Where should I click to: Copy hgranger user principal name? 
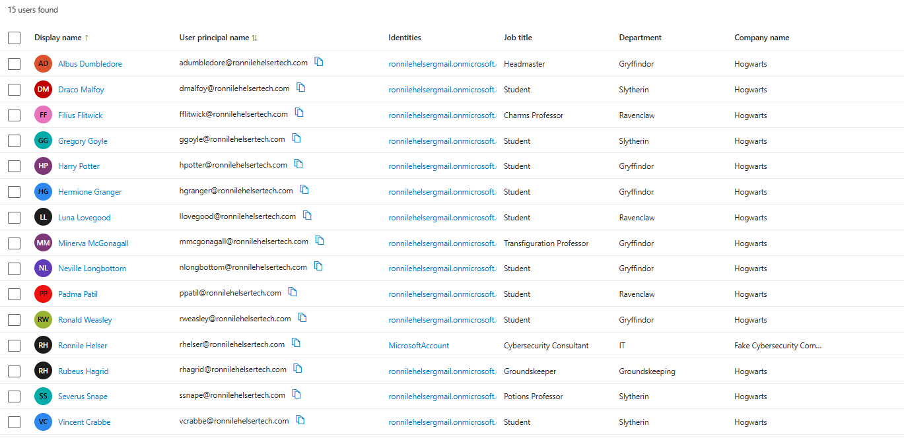pos(304,189)
